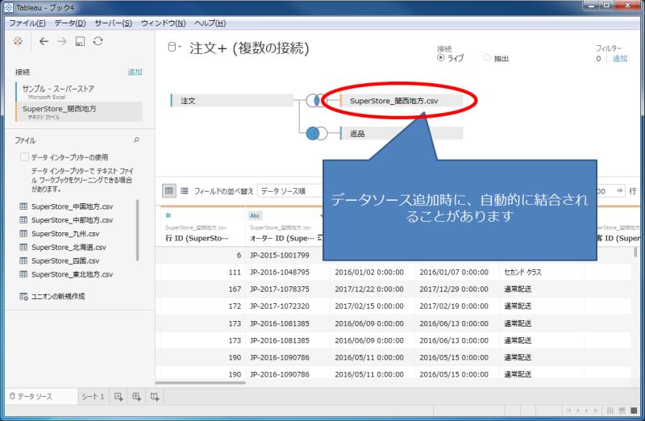Image resolution: width=645 pixels, height=421 pixels.
Task: Save workbook with the floppy disk icon
Action: (x=80, y=41)
